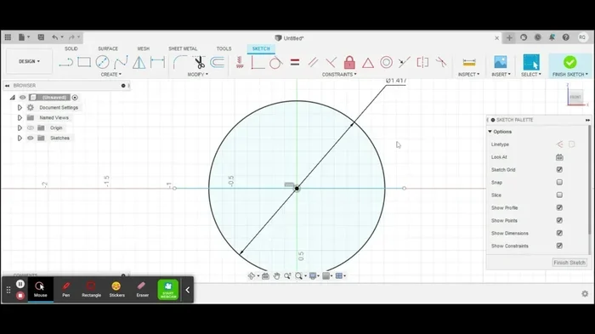This screenshot has width=595, height=334.
Task: Toggle the Show Dimensions checkbox
Action: click(559, 233)
